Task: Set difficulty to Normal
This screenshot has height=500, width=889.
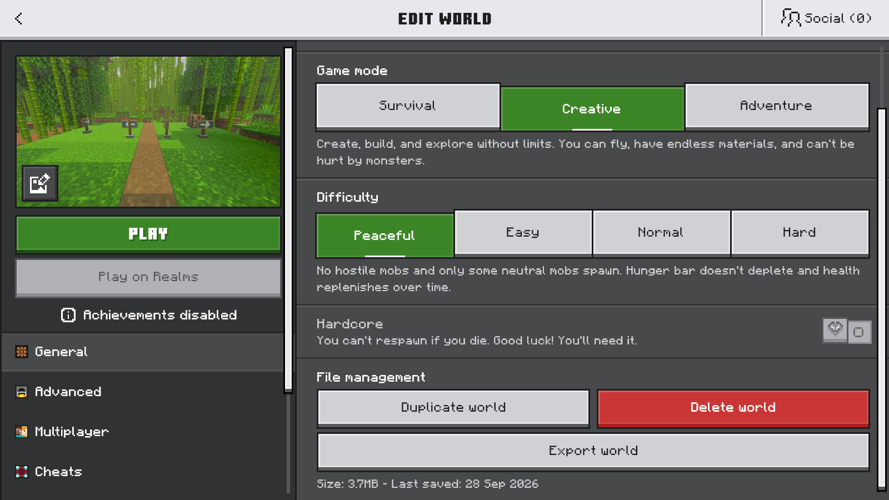Action: coord(661,232)
